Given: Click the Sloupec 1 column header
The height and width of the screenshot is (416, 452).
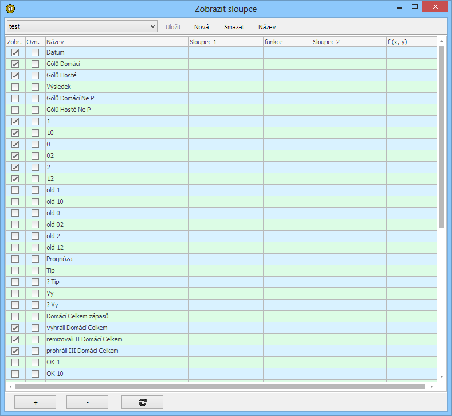Looking at the screenshot, I should [226, 42].
